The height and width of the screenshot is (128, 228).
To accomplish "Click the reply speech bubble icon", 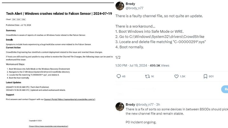I will pyautogui.click(x=119, y=76).
